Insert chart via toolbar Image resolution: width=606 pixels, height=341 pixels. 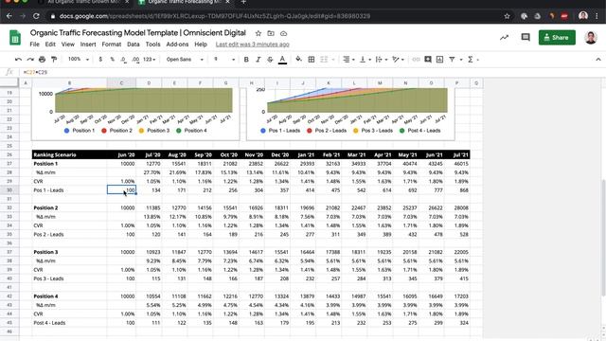(x=439, y=59)
